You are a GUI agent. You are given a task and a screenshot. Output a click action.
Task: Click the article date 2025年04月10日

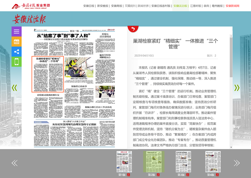click(144, 56)
